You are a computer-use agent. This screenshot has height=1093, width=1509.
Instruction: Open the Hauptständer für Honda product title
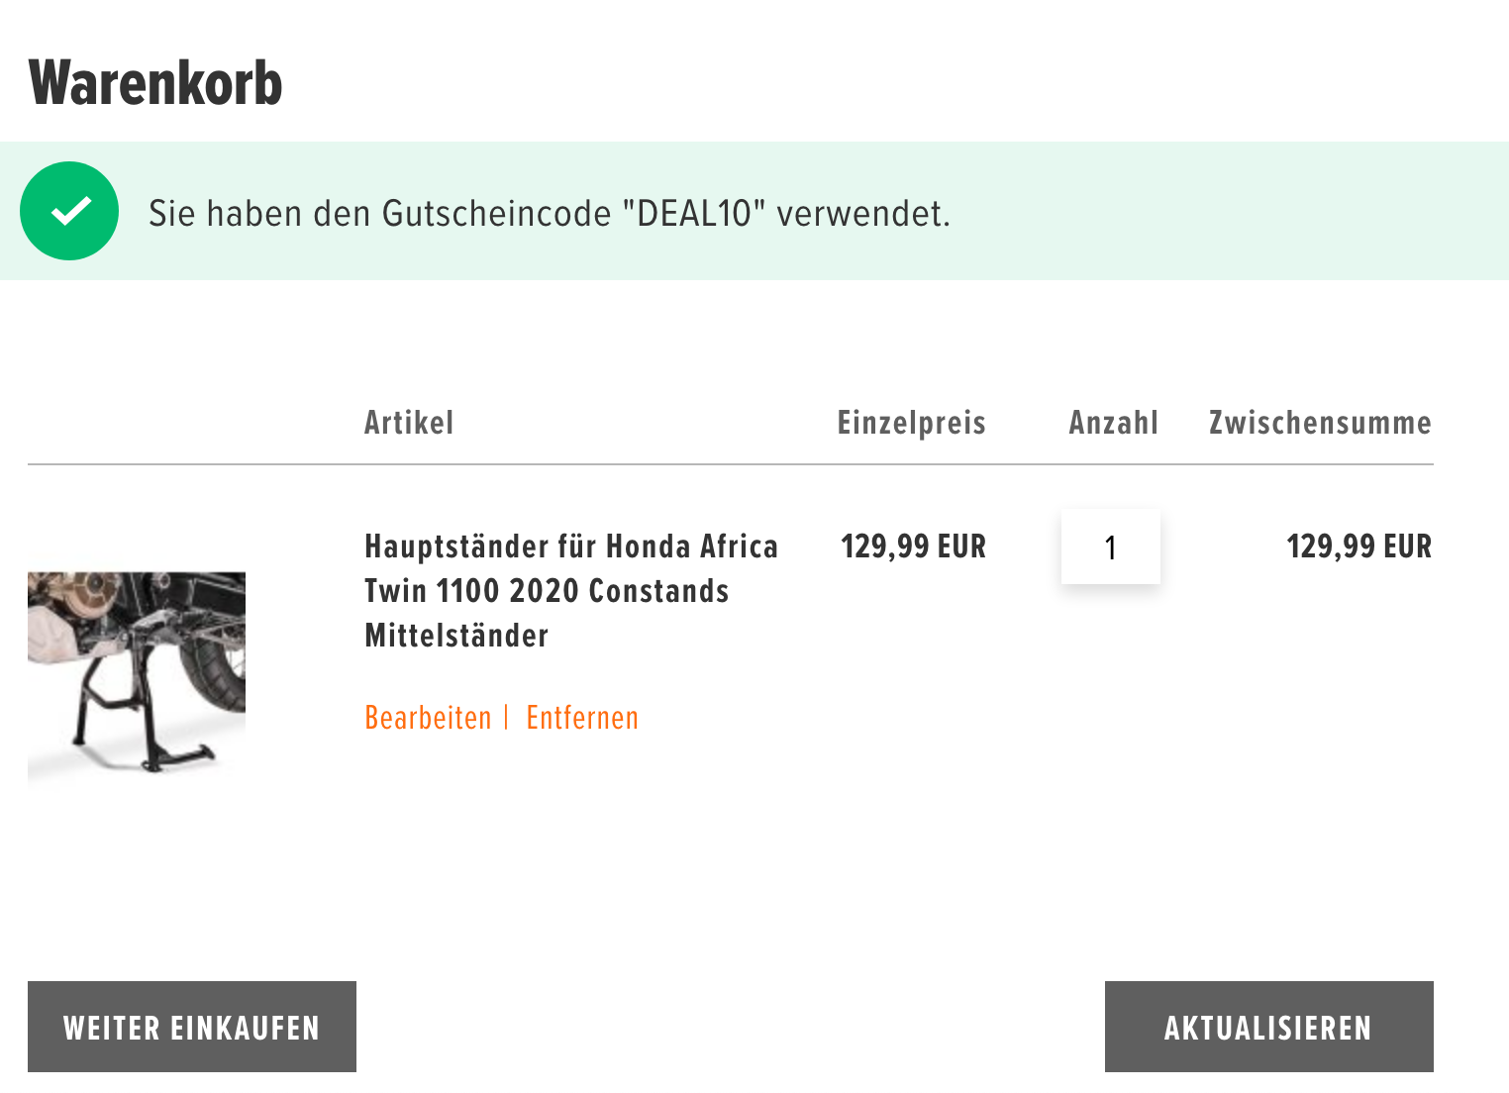(570, 590)
